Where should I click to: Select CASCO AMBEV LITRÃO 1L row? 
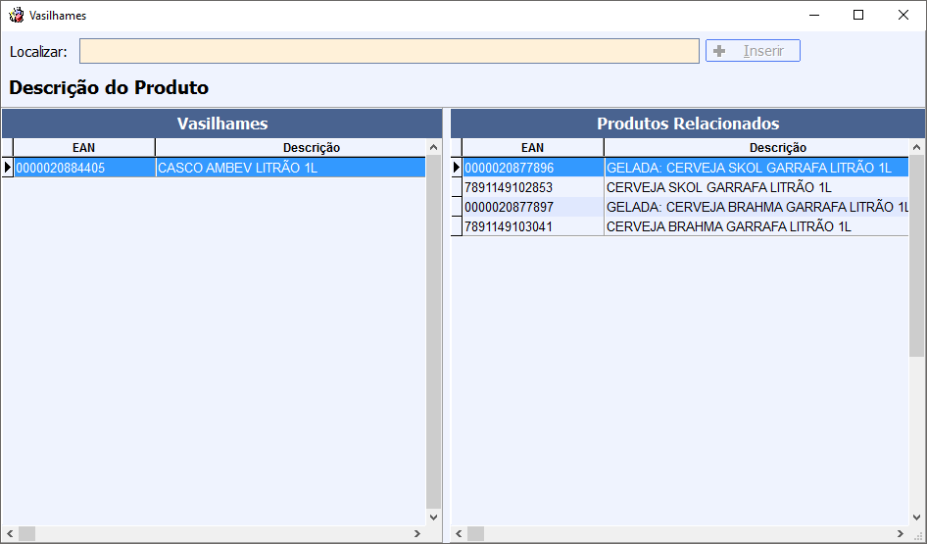click(x=290, y=168)
